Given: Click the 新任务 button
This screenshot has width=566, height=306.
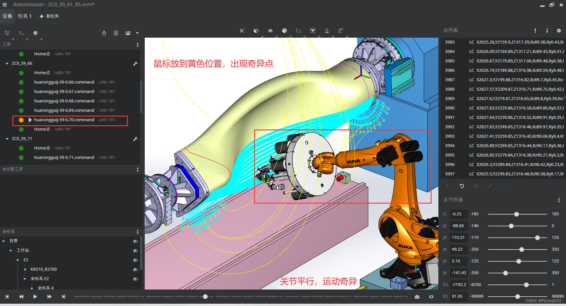Looking at the screenshot, I should coord(49,16).
